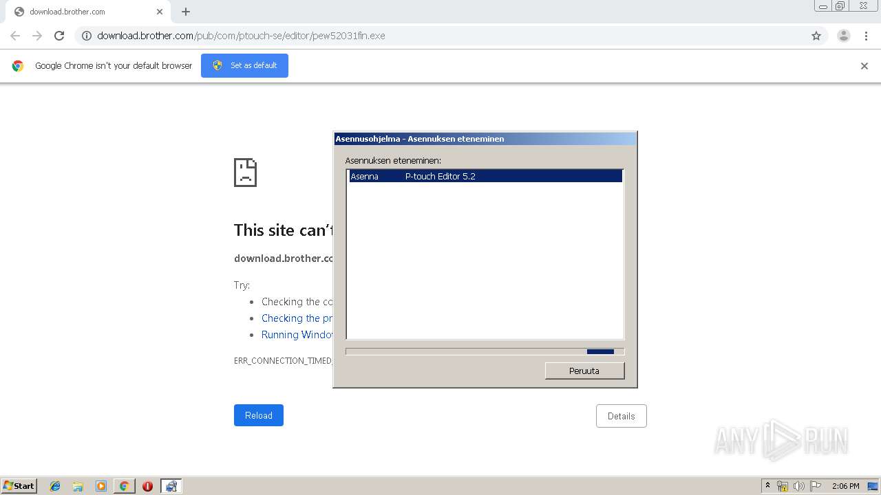Follow the 'Running Windo…' diagnostics link
The width and height of the screenshot is (881, 495).
coord(297,335)
